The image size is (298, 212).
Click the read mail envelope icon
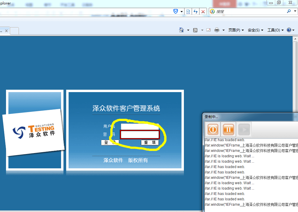[208, 30]
